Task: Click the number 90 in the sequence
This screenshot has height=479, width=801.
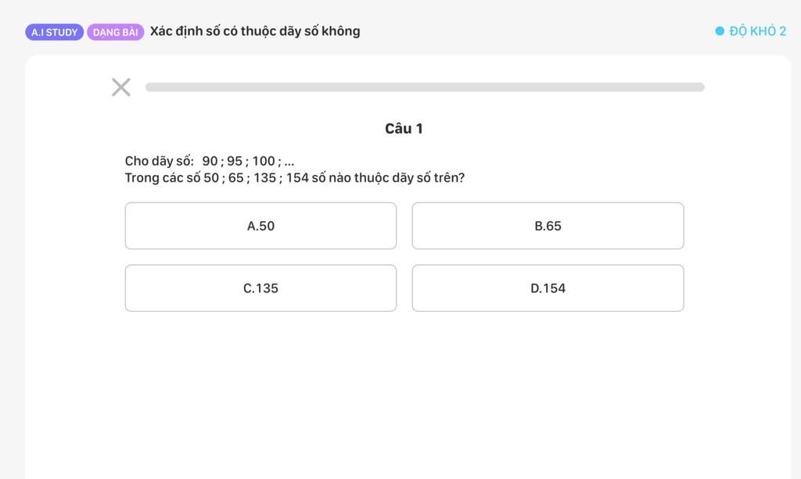Action: (210, 161)
